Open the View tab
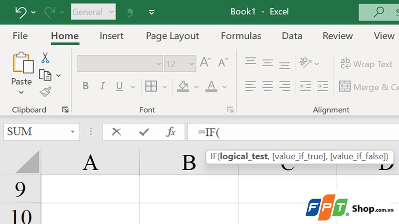Viewport: 399px width, 224px height. pos(384,36)
